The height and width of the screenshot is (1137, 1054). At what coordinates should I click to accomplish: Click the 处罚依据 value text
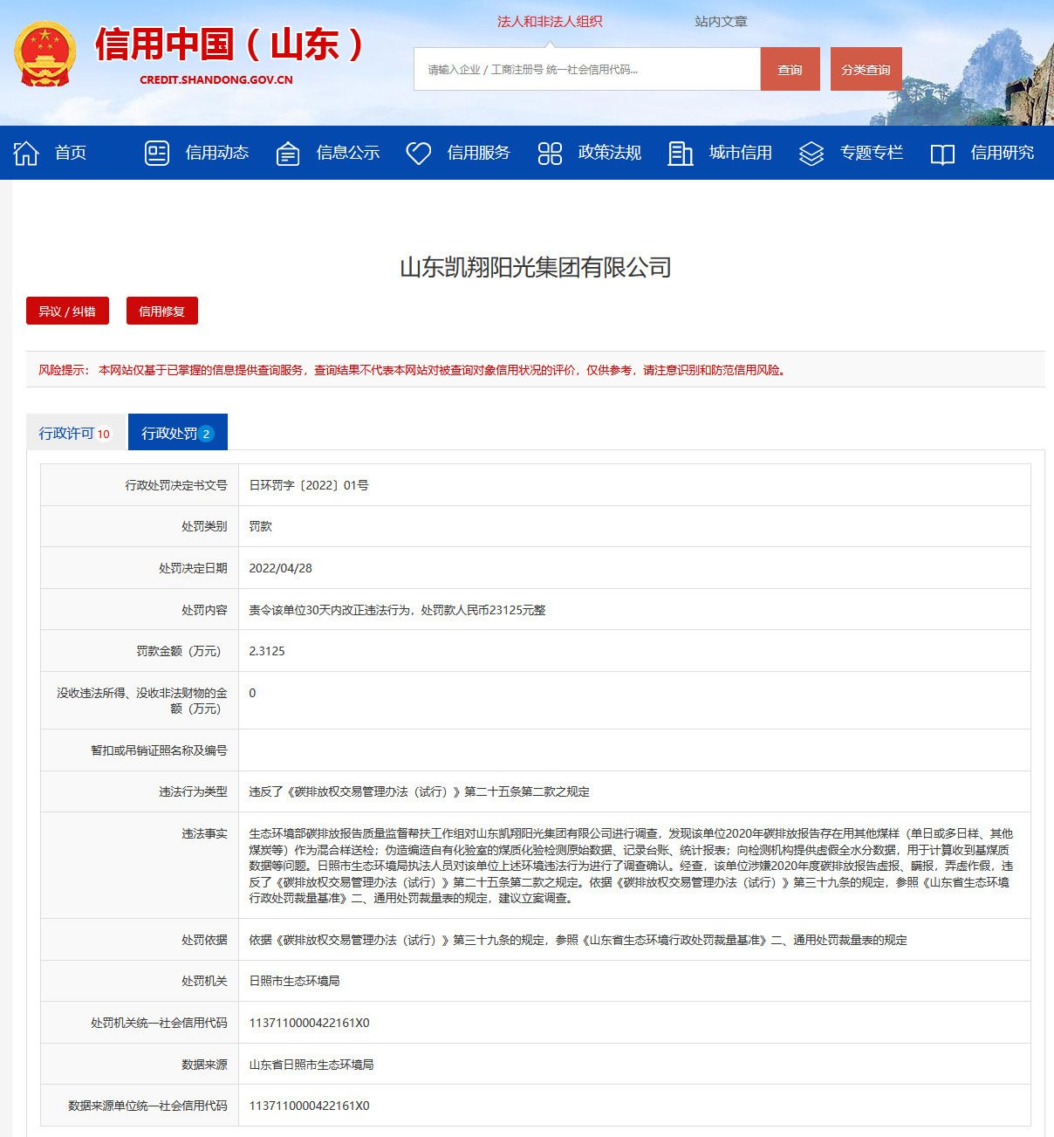click(578, 940)
